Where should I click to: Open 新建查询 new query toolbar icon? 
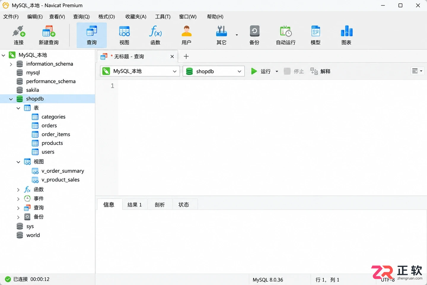point(49,31)
